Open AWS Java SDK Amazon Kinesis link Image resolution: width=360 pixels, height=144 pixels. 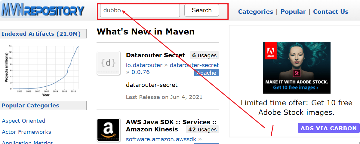171,126
